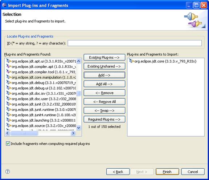The image size is (209, 180).
Task: Click the horizontal scroll right arrow
Action: 73,133
